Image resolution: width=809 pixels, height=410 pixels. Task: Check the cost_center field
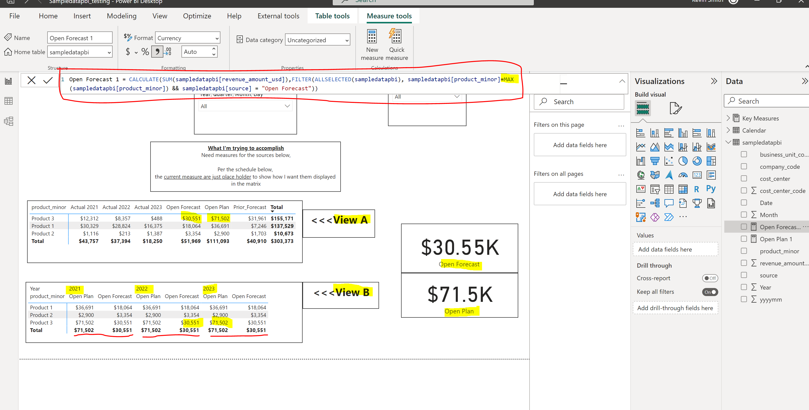click(744, 178)
